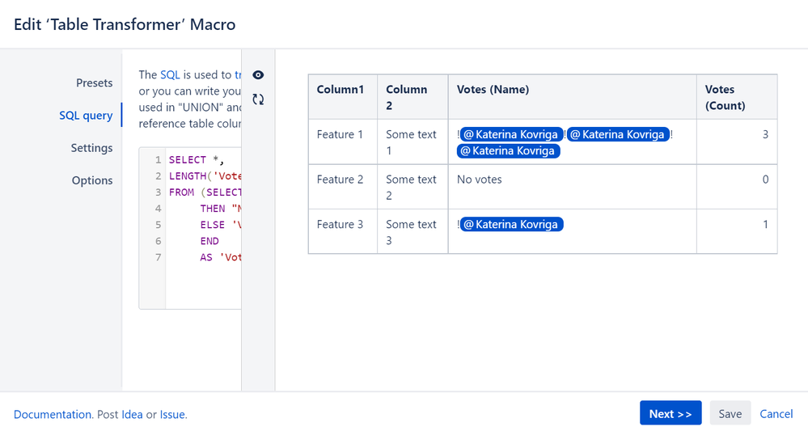Image resolution: width=808 pixels, height=431 pixels.
Task: Select the Feature 2 cell
Action: point(341,180)
